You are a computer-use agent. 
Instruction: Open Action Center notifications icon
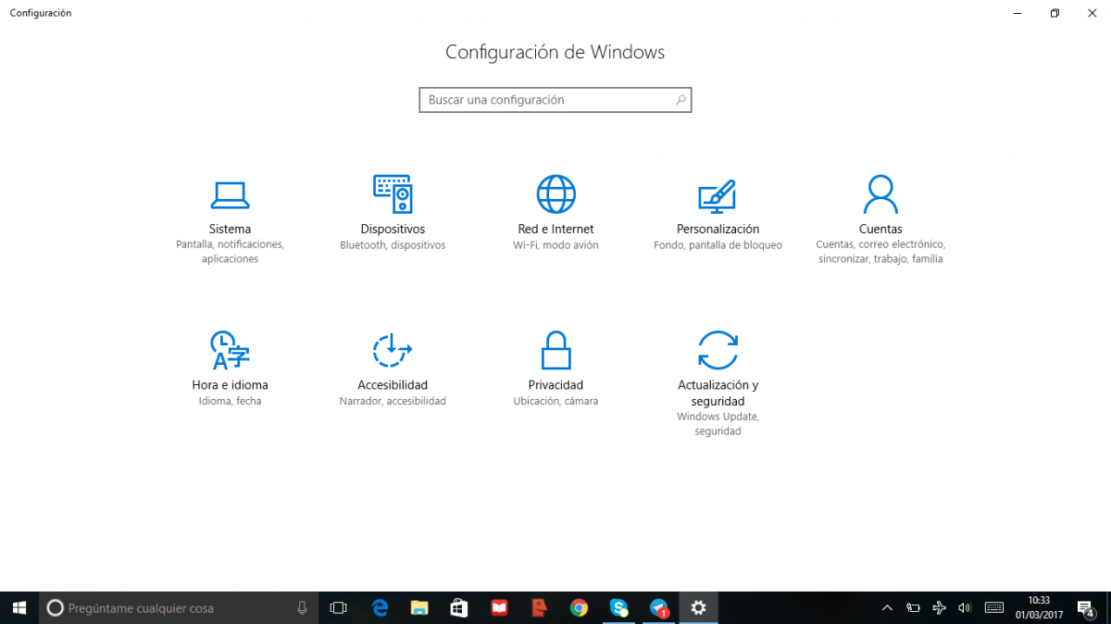(1086, 608)
